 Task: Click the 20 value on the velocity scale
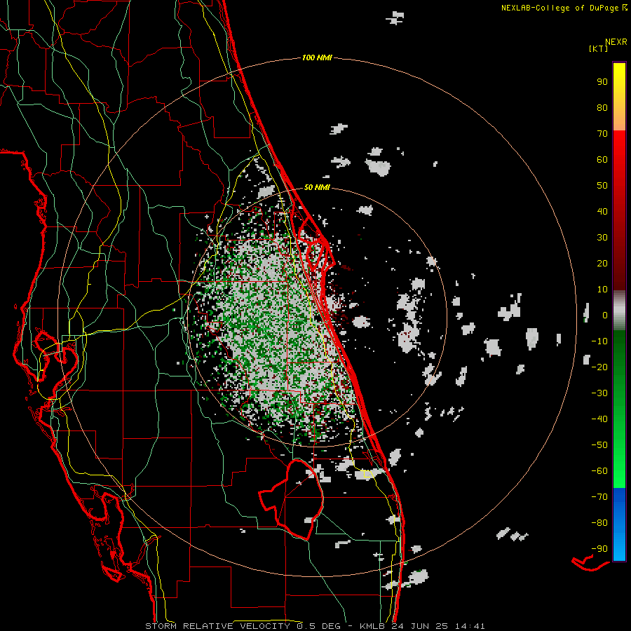tap(602, 264)
